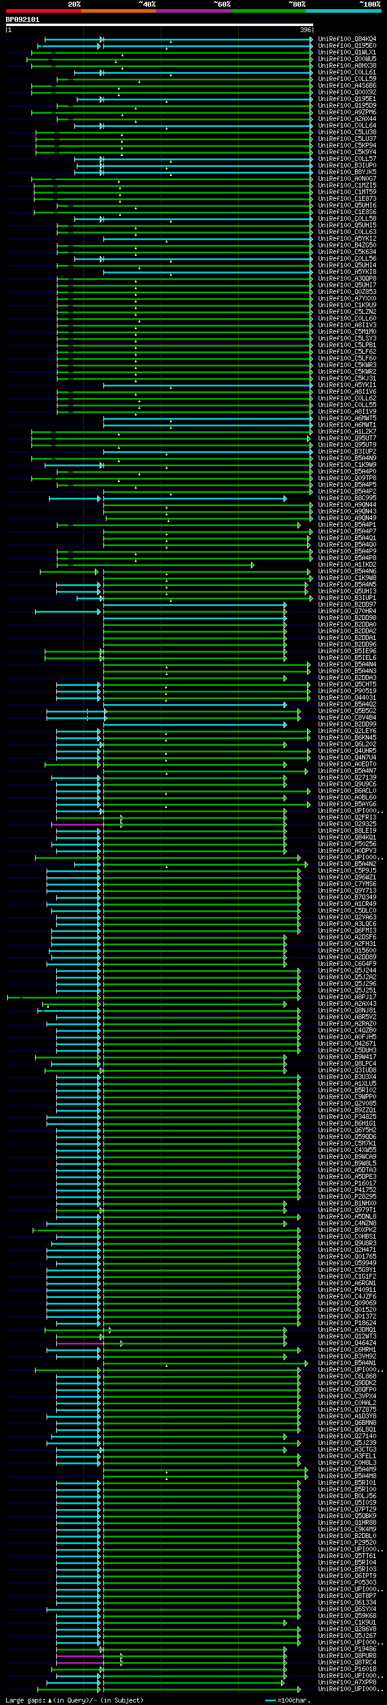Viewport: 387px width, 1705px height.
Task: Open hit UniRef100_Q195E0
Action: coord(347,46)
